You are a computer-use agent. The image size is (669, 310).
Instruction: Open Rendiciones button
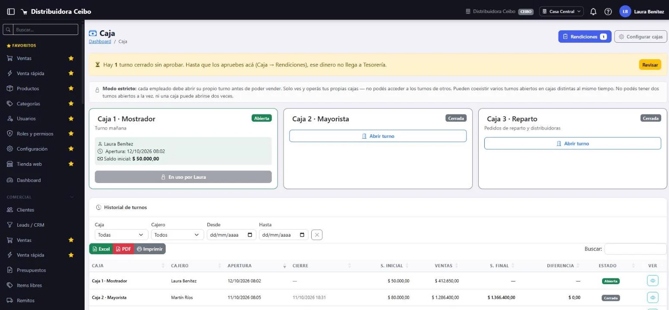coord(585,37)
